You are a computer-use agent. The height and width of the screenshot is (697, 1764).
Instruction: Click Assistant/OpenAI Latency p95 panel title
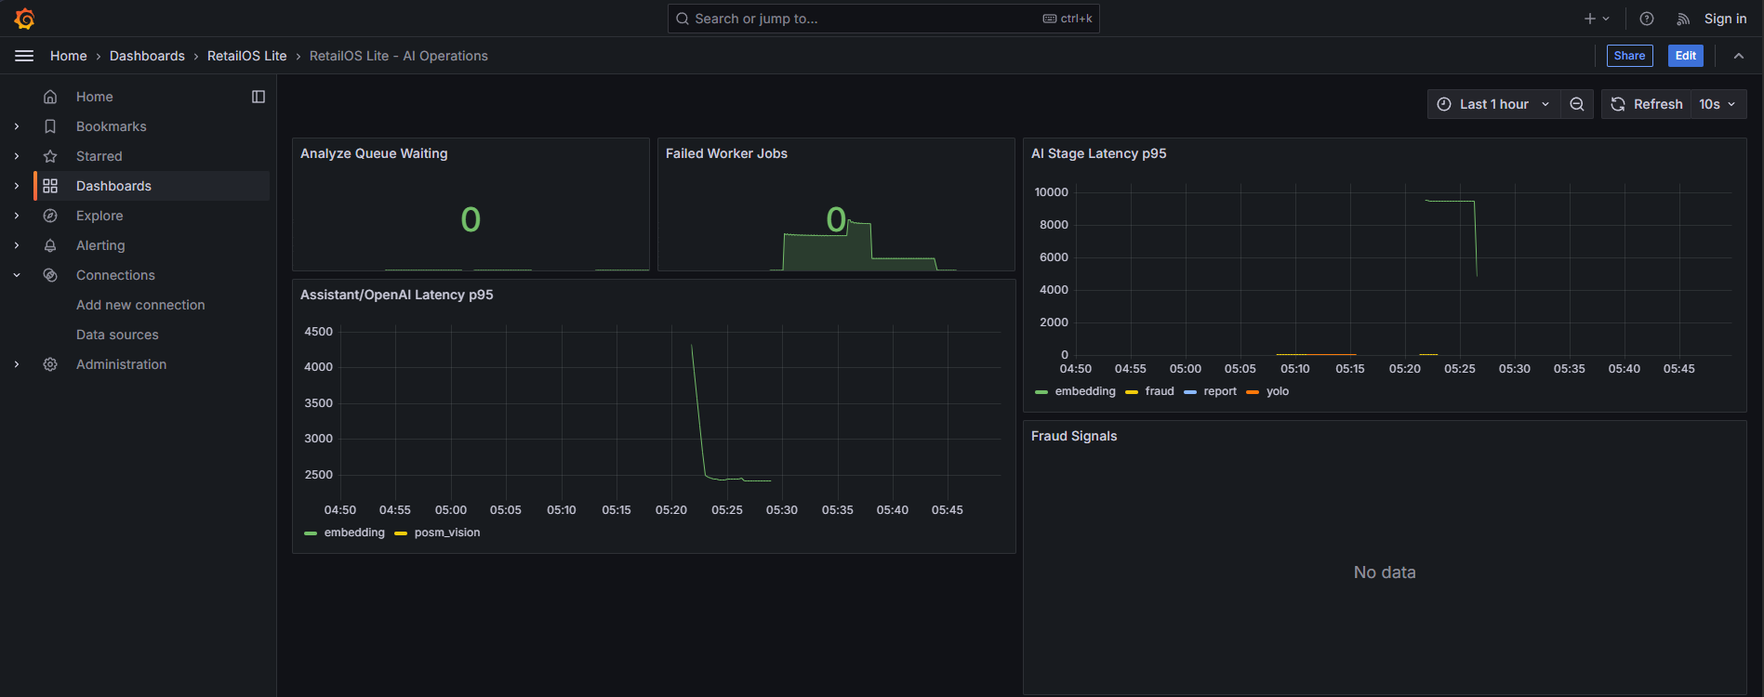397,295
